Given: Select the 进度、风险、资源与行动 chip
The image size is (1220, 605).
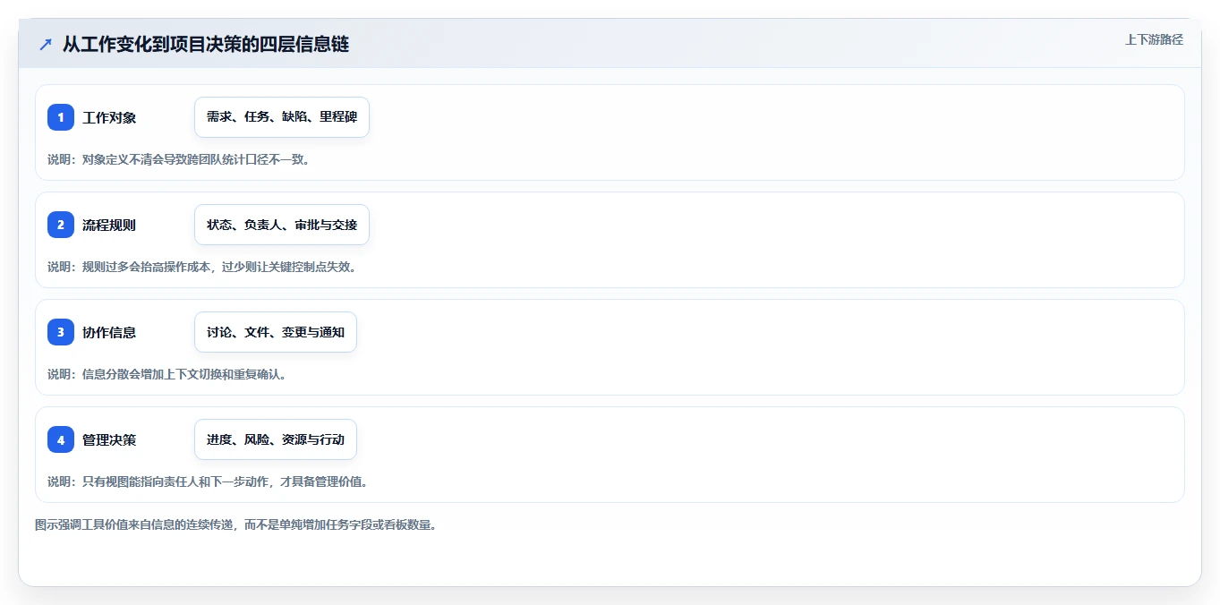Looking at the screenshot, I should pos(276,439).
